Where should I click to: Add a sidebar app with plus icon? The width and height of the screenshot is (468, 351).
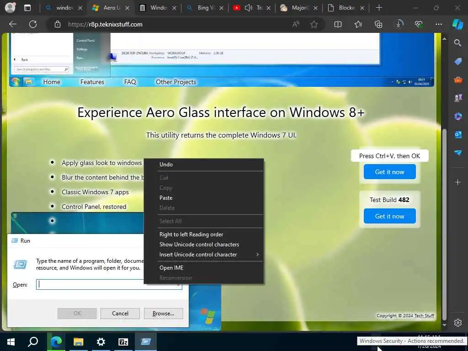[458, 182]
